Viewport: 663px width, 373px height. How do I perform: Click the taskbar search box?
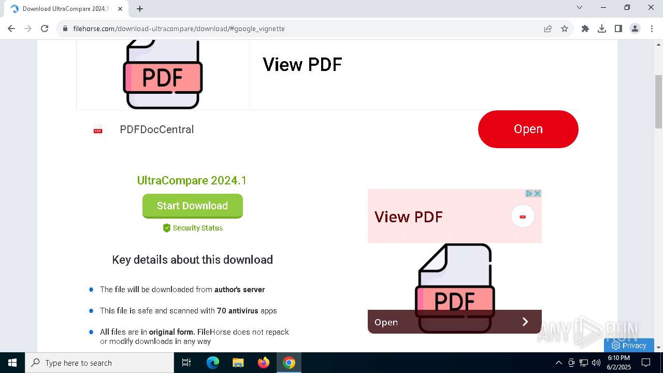(x=99, y=363)
